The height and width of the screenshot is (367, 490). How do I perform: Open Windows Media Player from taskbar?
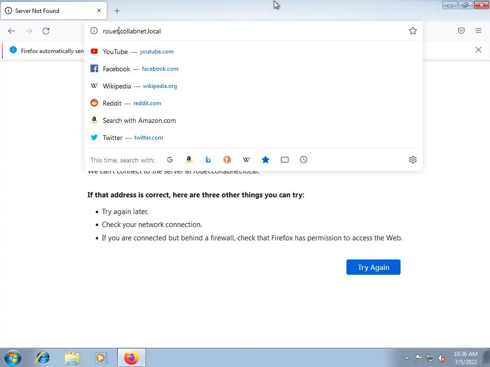(101, 357)
